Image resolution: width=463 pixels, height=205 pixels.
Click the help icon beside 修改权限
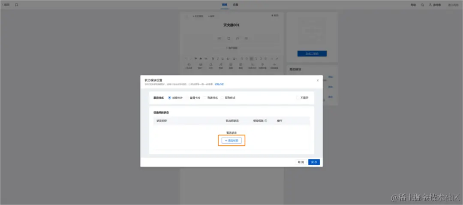[x=266, y=120]
